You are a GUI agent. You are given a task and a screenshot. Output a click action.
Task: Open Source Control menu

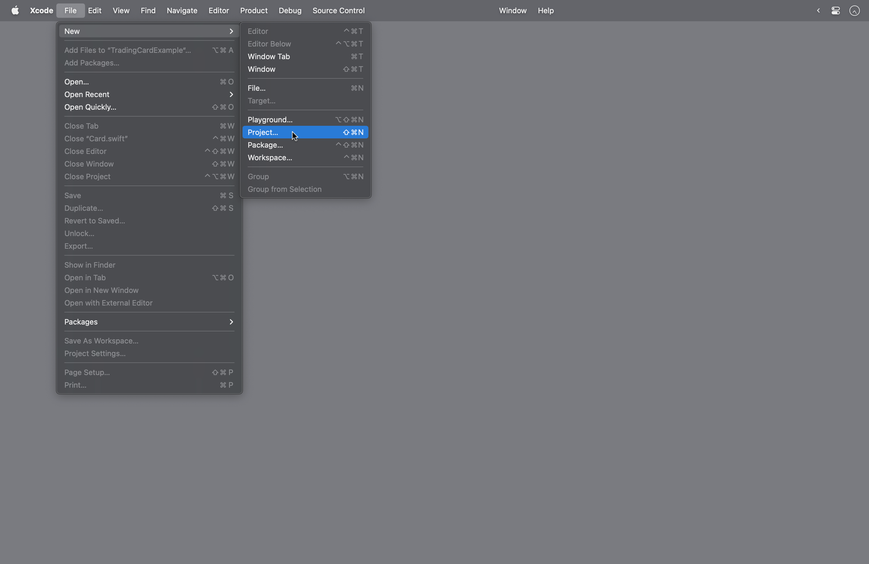[338, 10]
